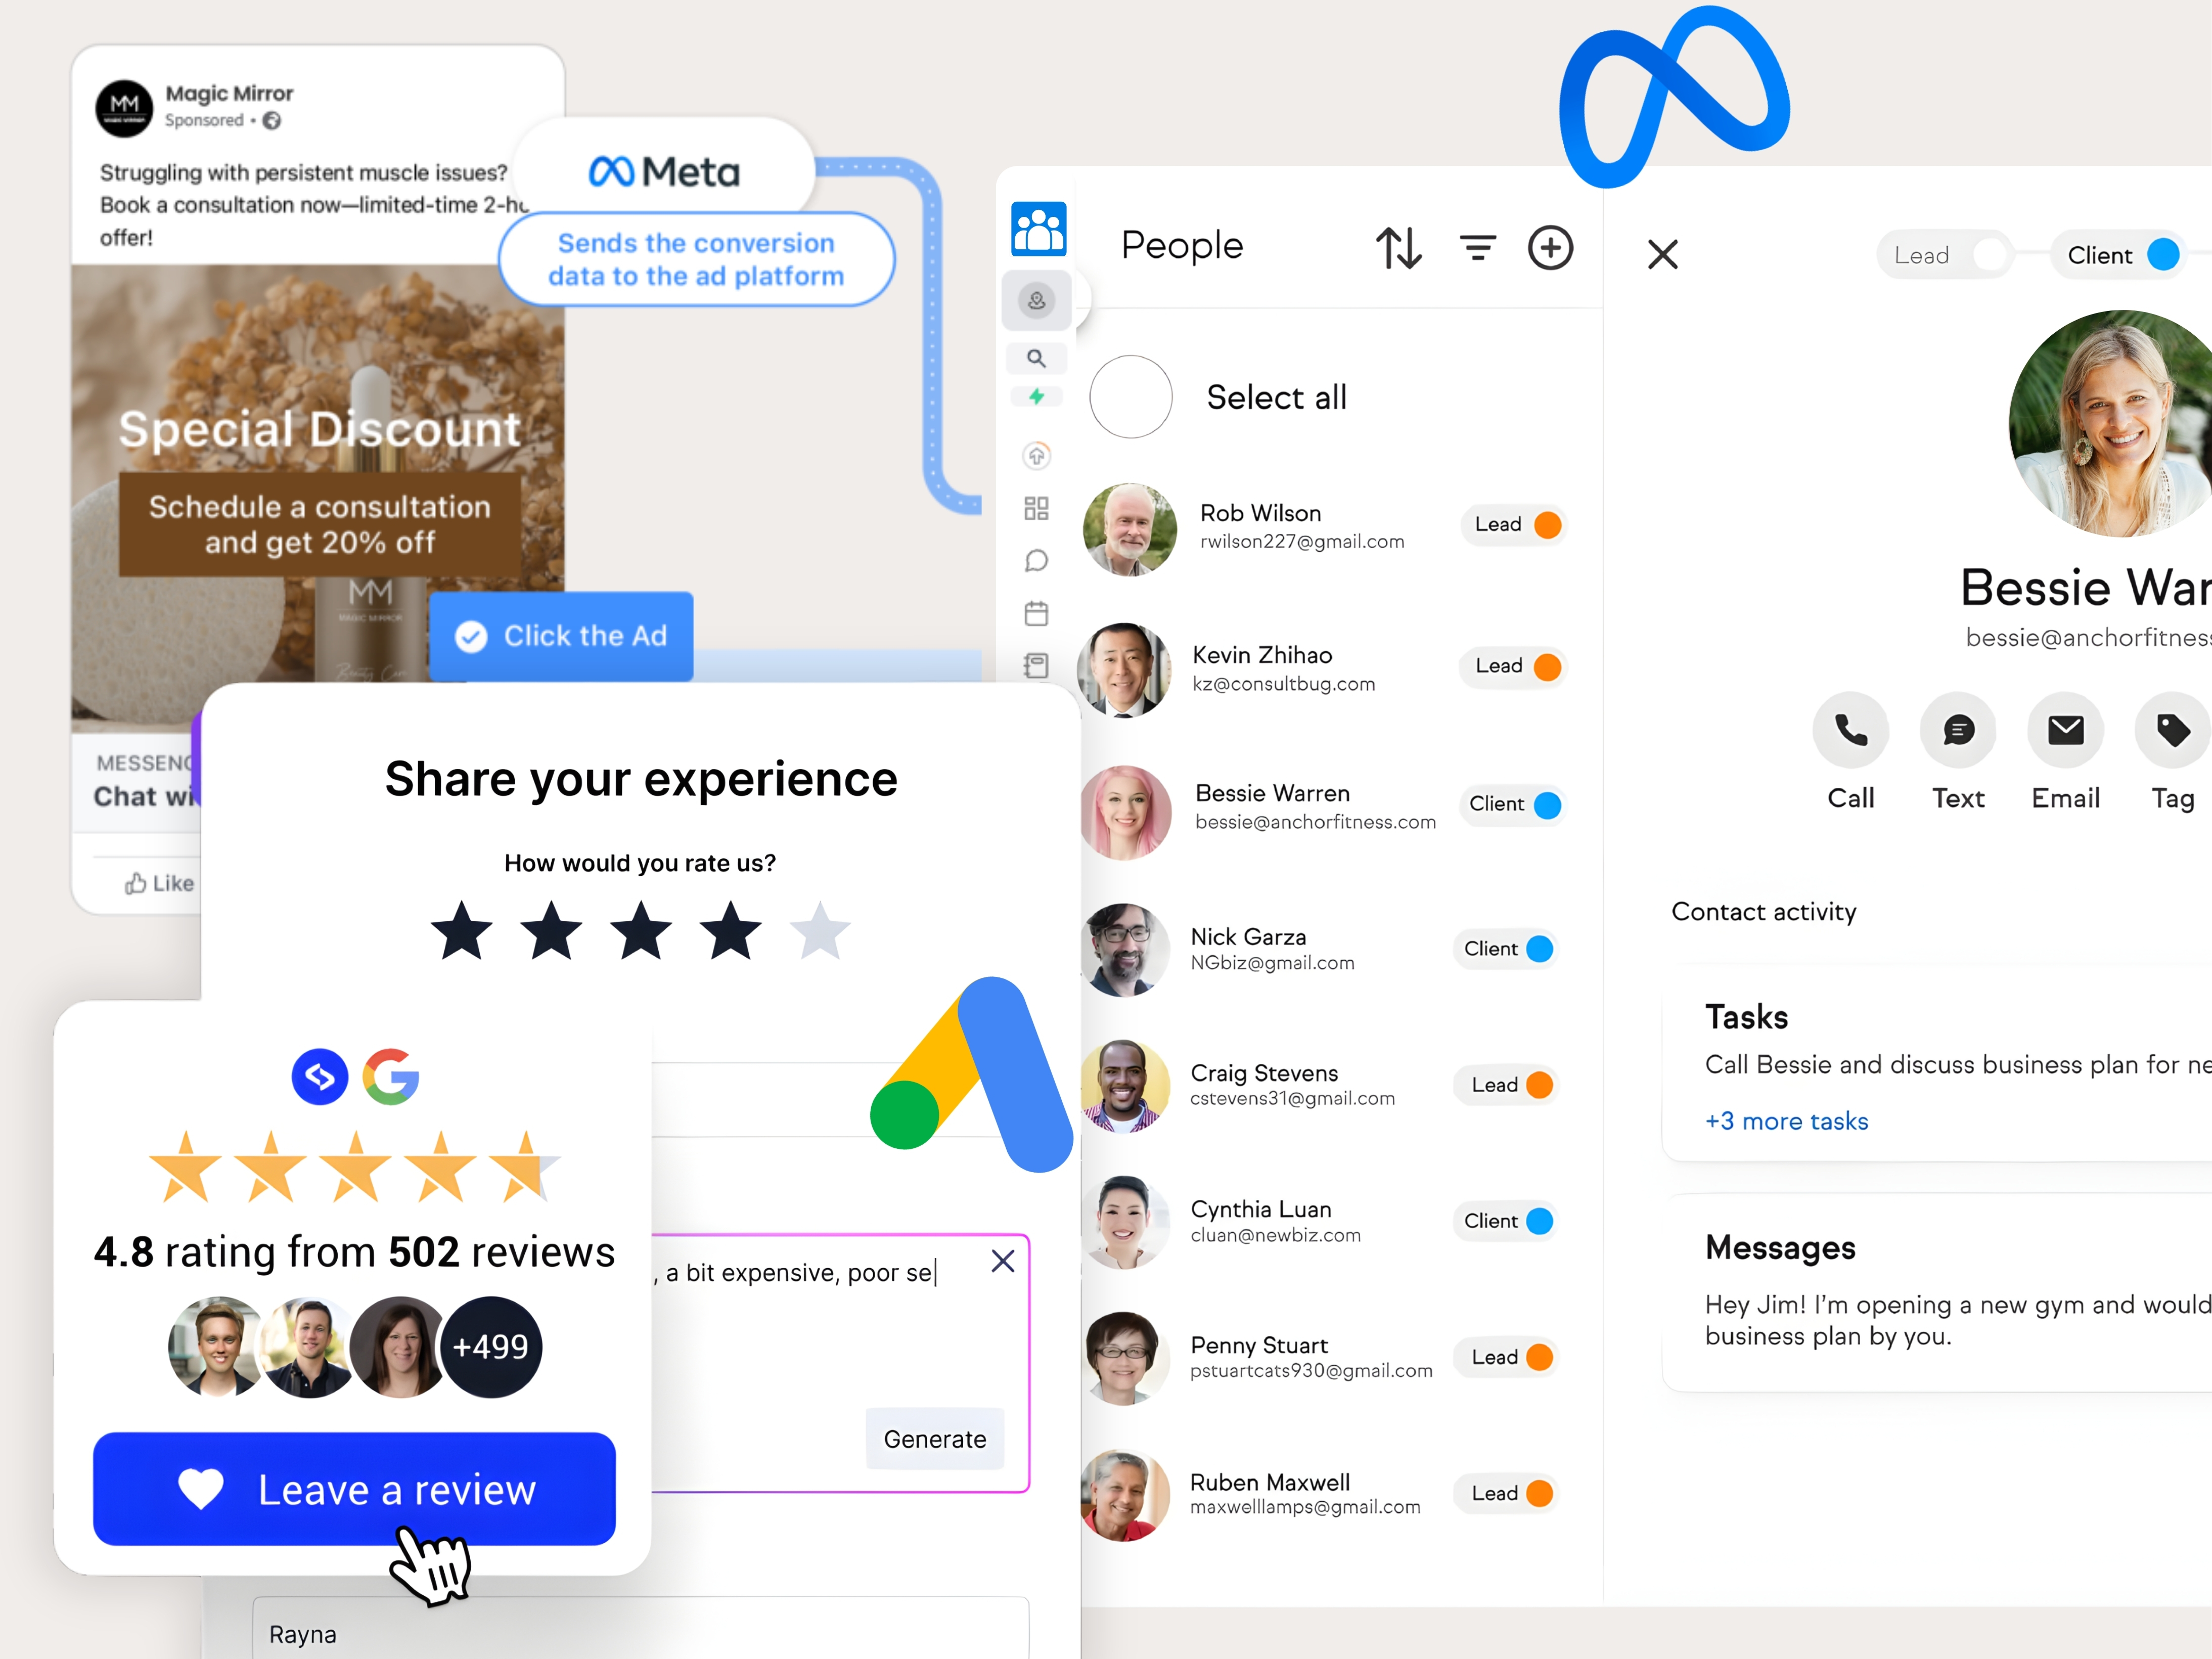Check the Select all circle
This screenshot has height=1659, width=2212.
tap(1130, 397)
